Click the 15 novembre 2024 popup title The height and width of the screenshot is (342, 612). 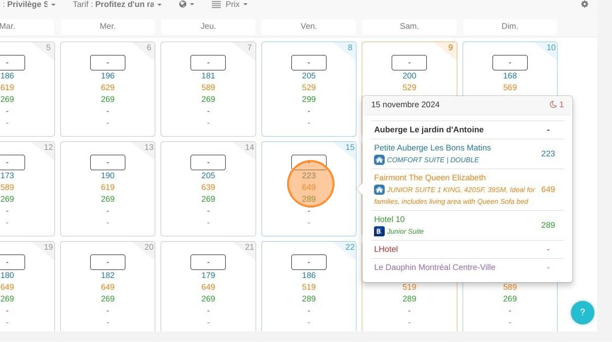click(405, 105)
